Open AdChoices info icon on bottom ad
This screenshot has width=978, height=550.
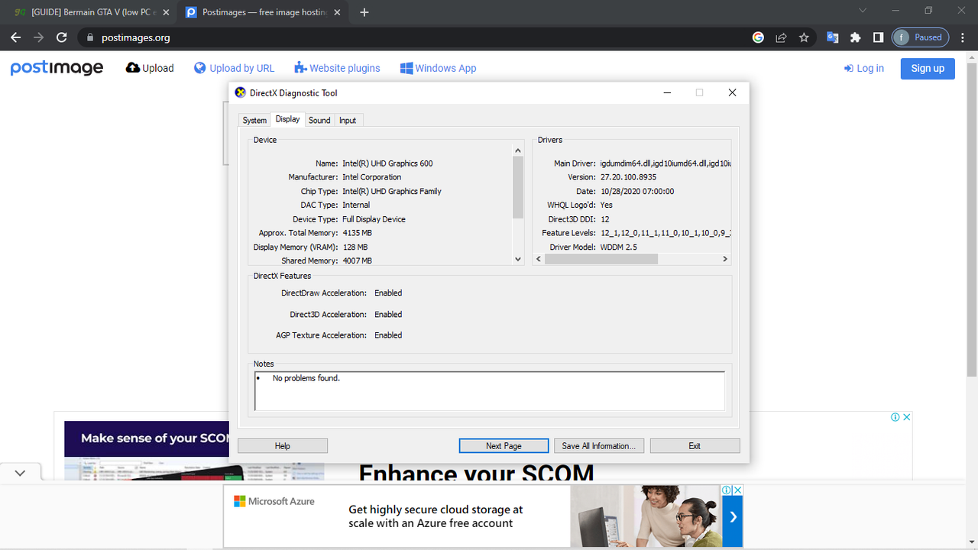tap(727, 490)
